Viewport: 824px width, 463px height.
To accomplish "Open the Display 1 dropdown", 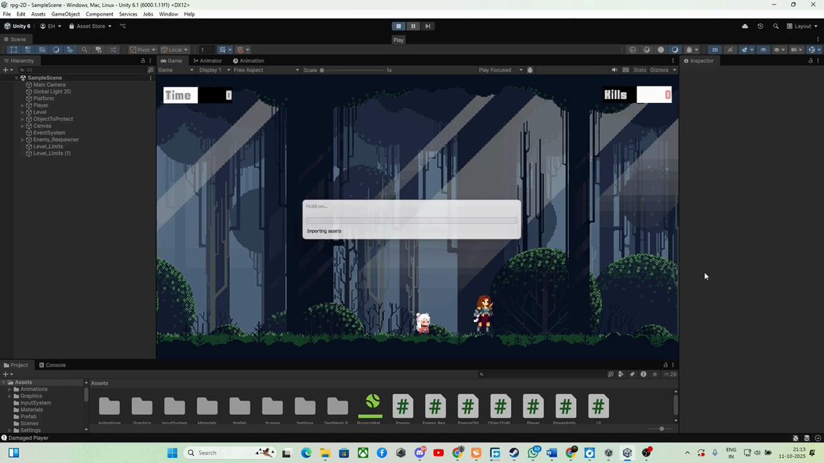I will 214,70.
